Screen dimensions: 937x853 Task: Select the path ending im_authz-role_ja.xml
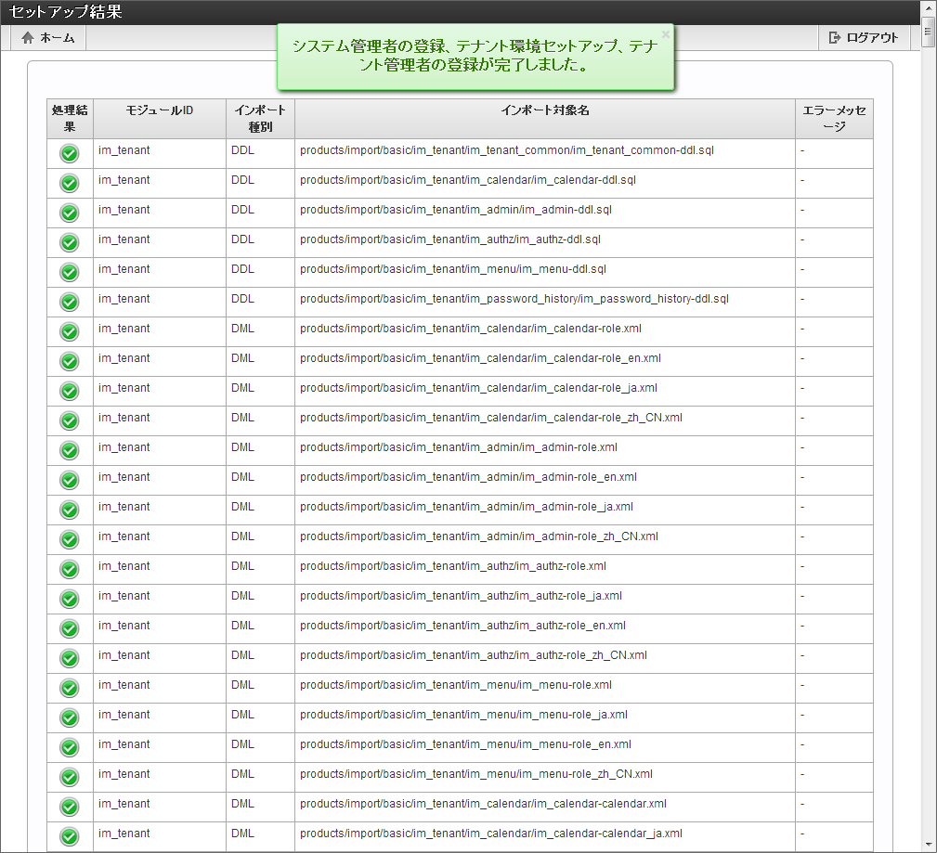(461, 596)
